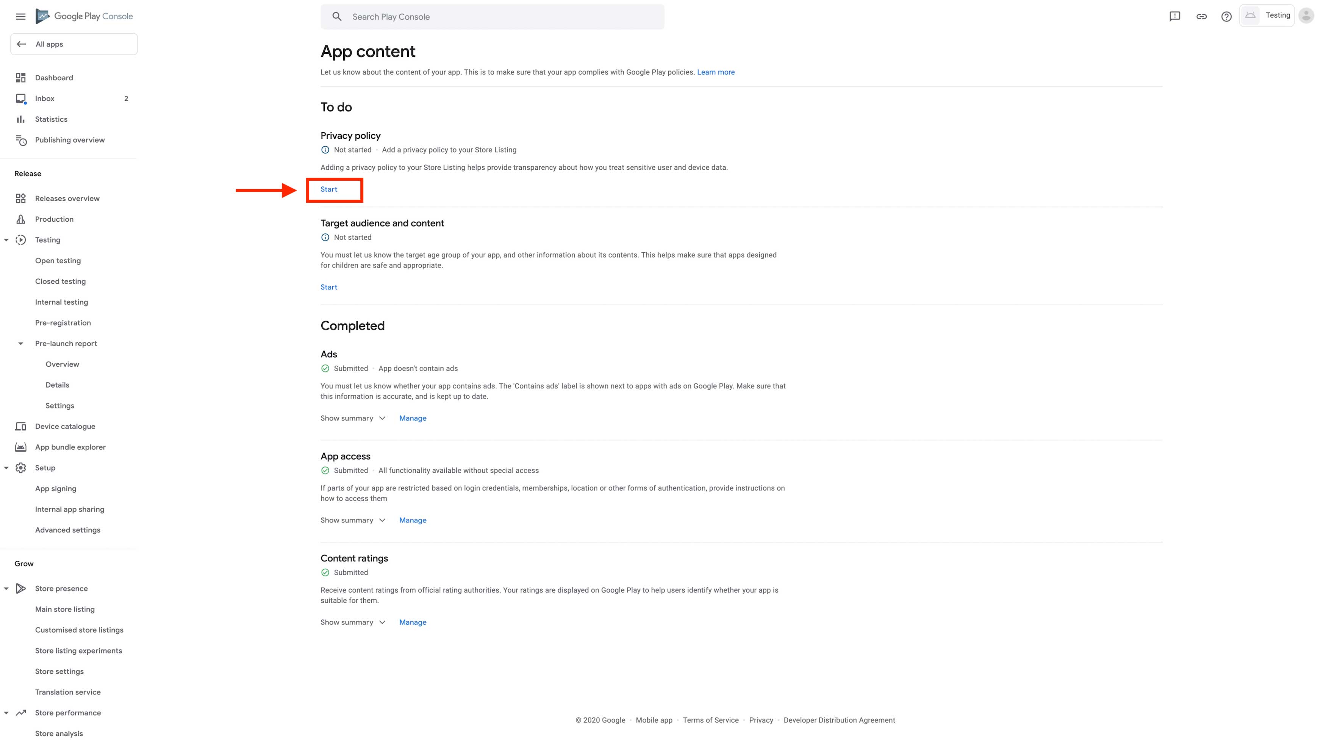Open the Learn more link
Viewport: 1326px width, 746px height.
(716, 72)
